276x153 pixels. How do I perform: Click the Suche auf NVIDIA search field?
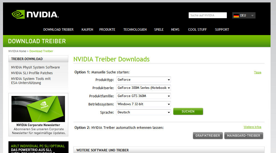[x=208, y=15]
